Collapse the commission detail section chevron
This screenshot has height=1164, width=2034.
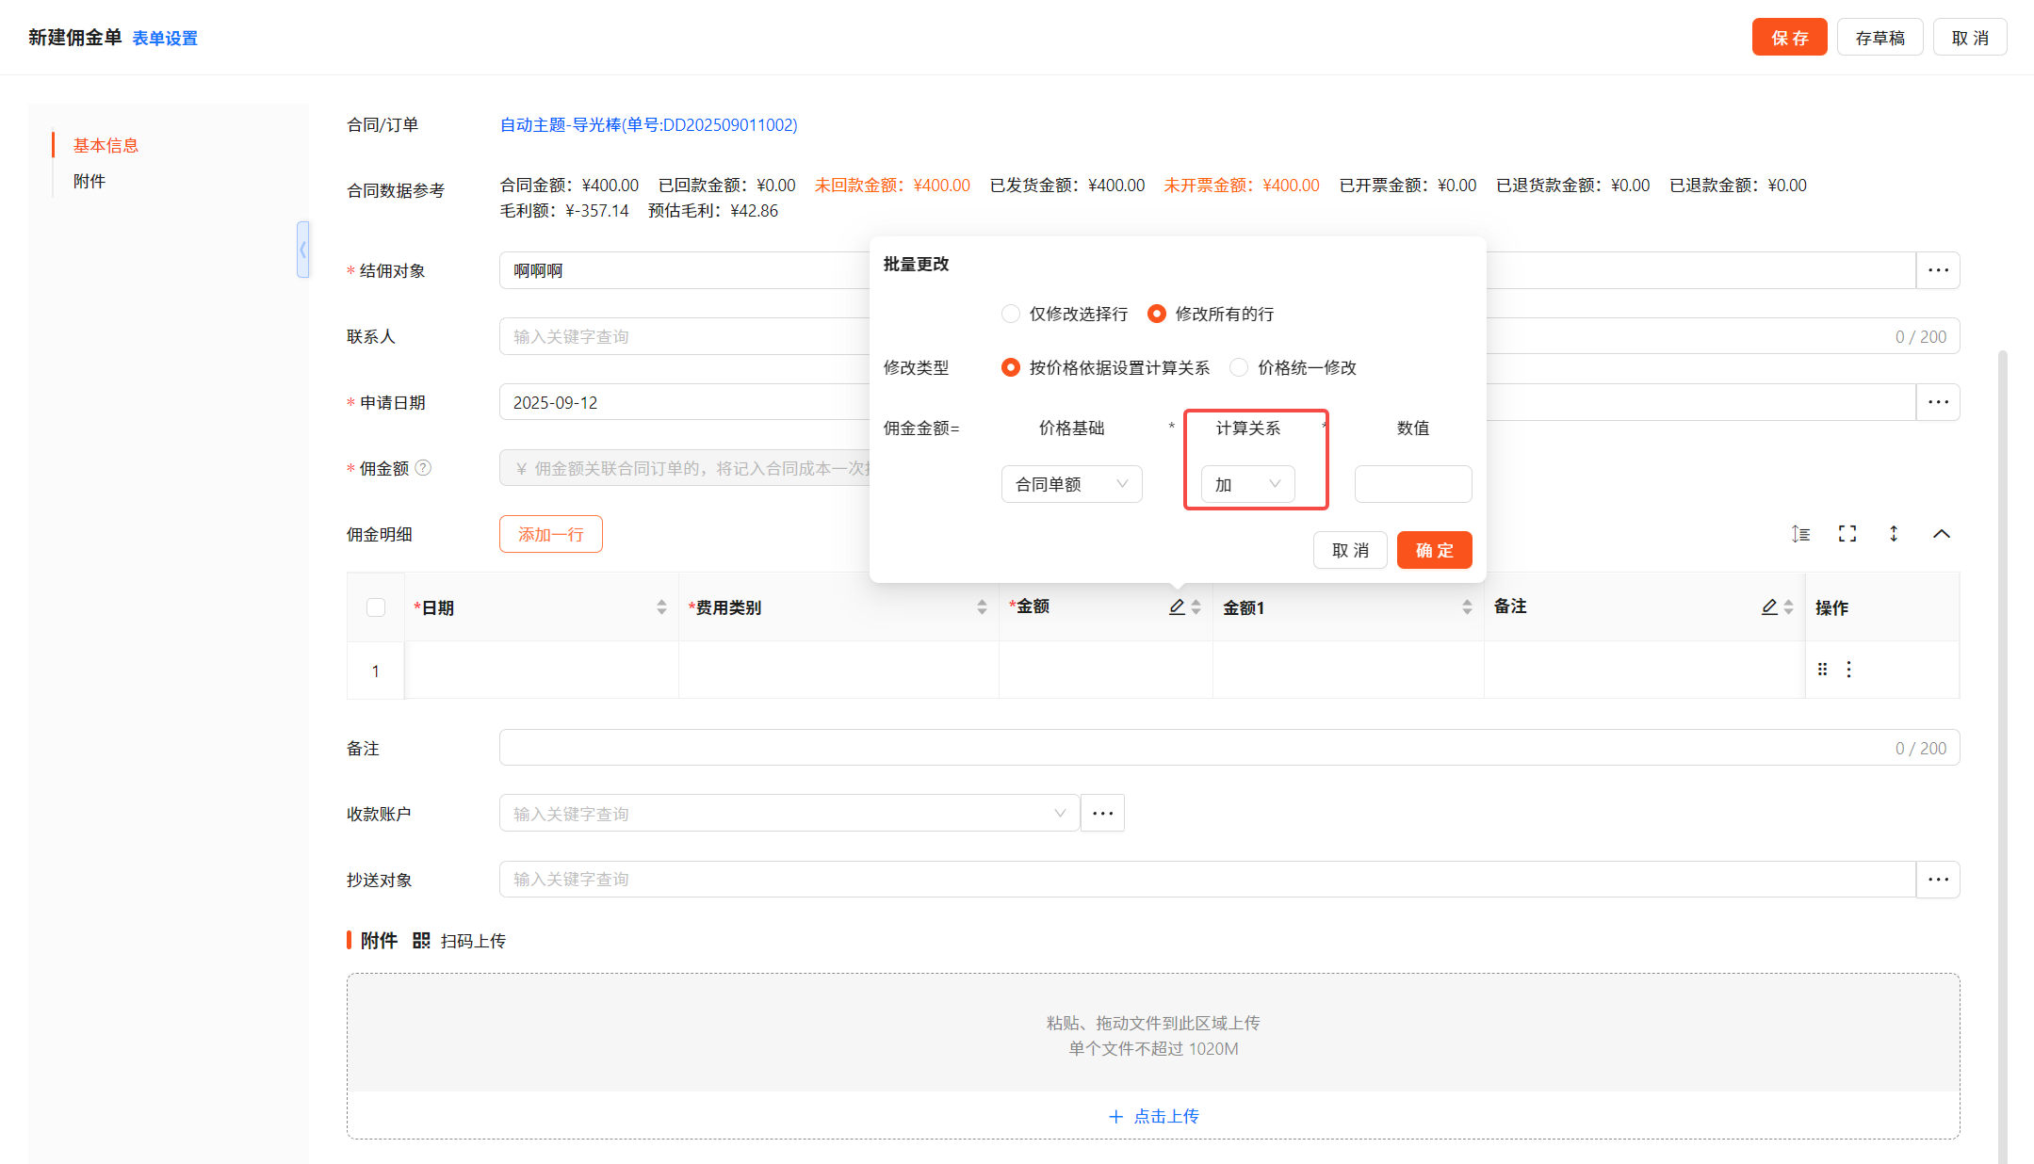1941,534
